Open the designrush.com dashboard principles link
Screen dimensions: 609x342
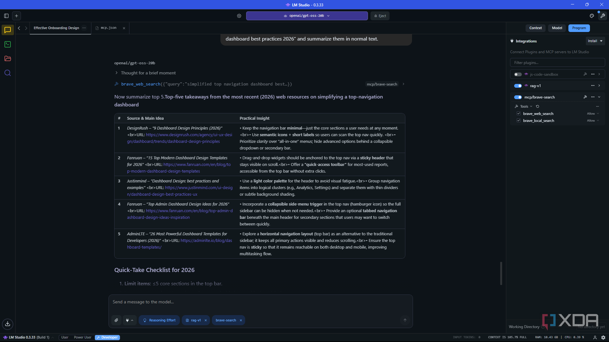click(180, 138)
